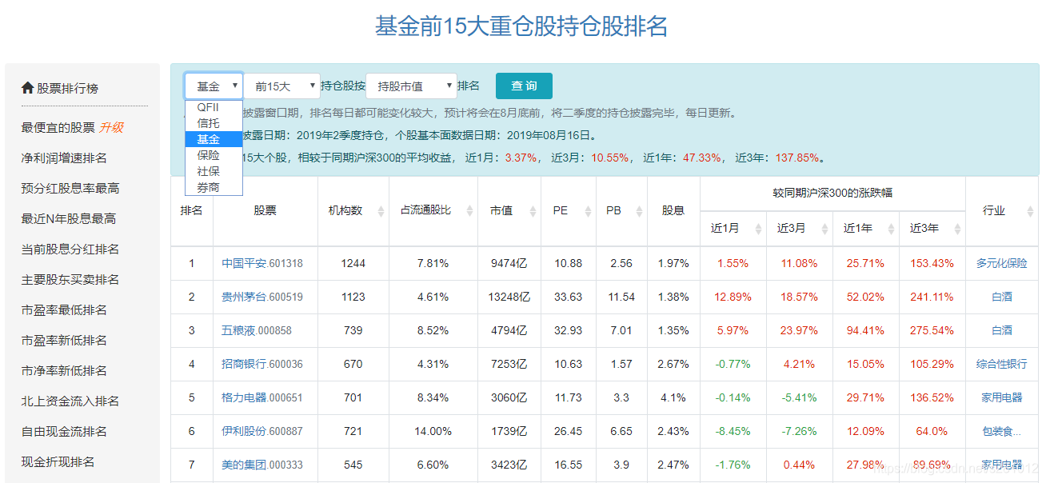
Task: Open the 基金 institution type dropdown
Action: click(214, 86)
